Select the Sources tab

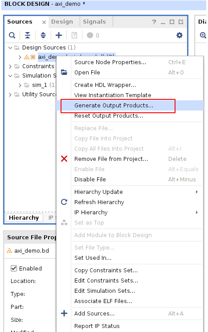pos(20,21)
